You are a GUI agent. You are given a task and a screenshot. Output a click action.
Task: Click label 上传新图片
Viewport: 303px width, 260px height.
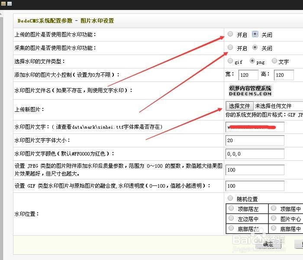coord(29,110)
